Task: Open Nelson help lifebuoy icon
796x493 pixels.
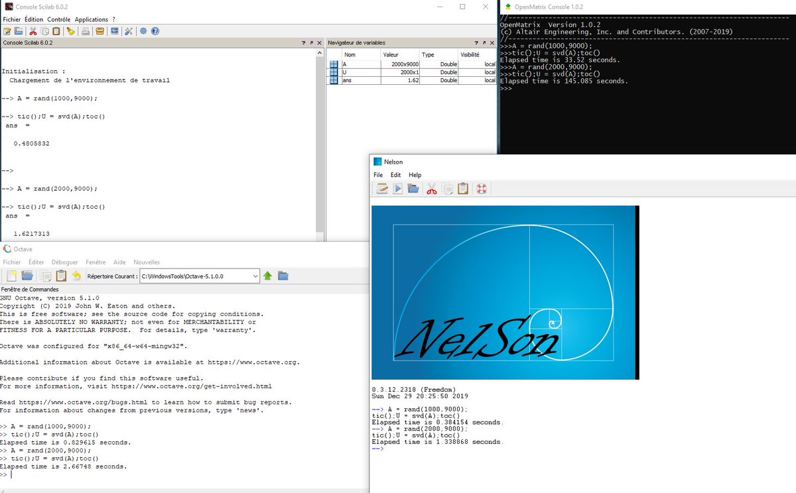Action: click(x=482, y=189)
